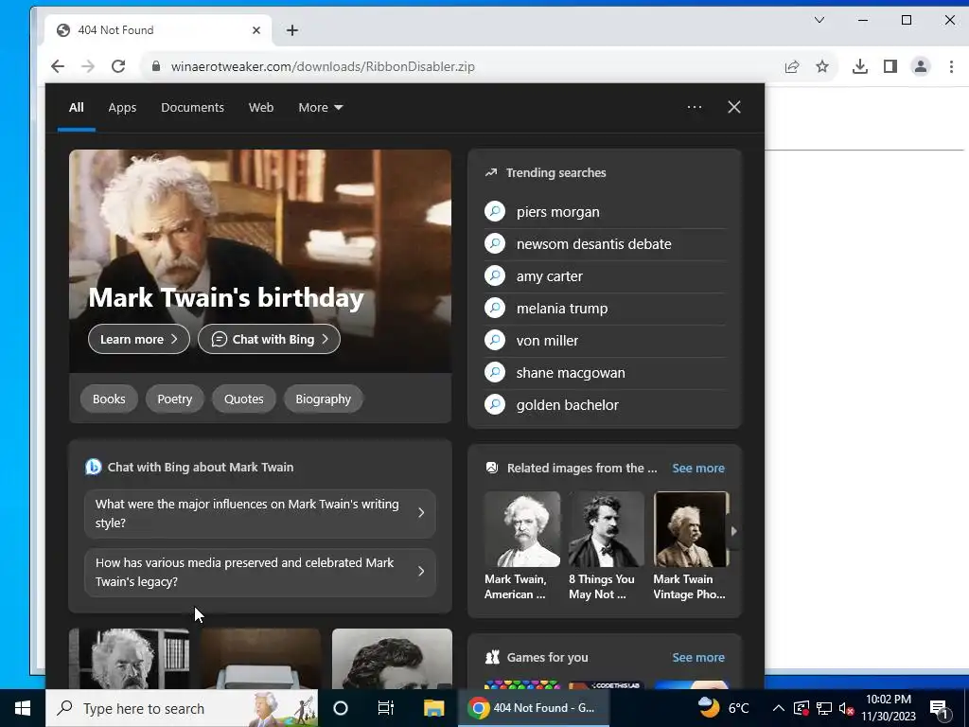Search trending topic newsom desantis debate

point(605,244)
